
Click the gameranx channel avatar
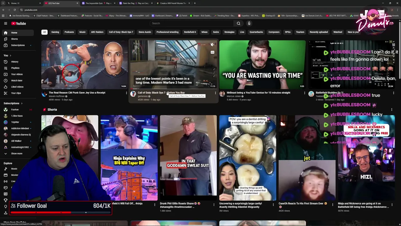(133, 94)
